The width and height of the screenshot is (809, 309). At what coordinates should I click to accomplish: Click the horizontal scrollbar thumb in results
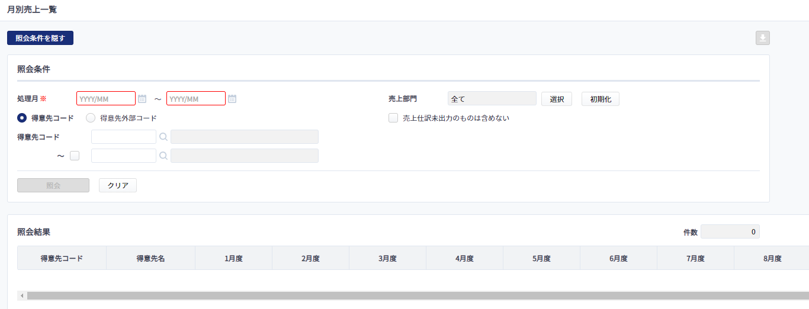418,295
